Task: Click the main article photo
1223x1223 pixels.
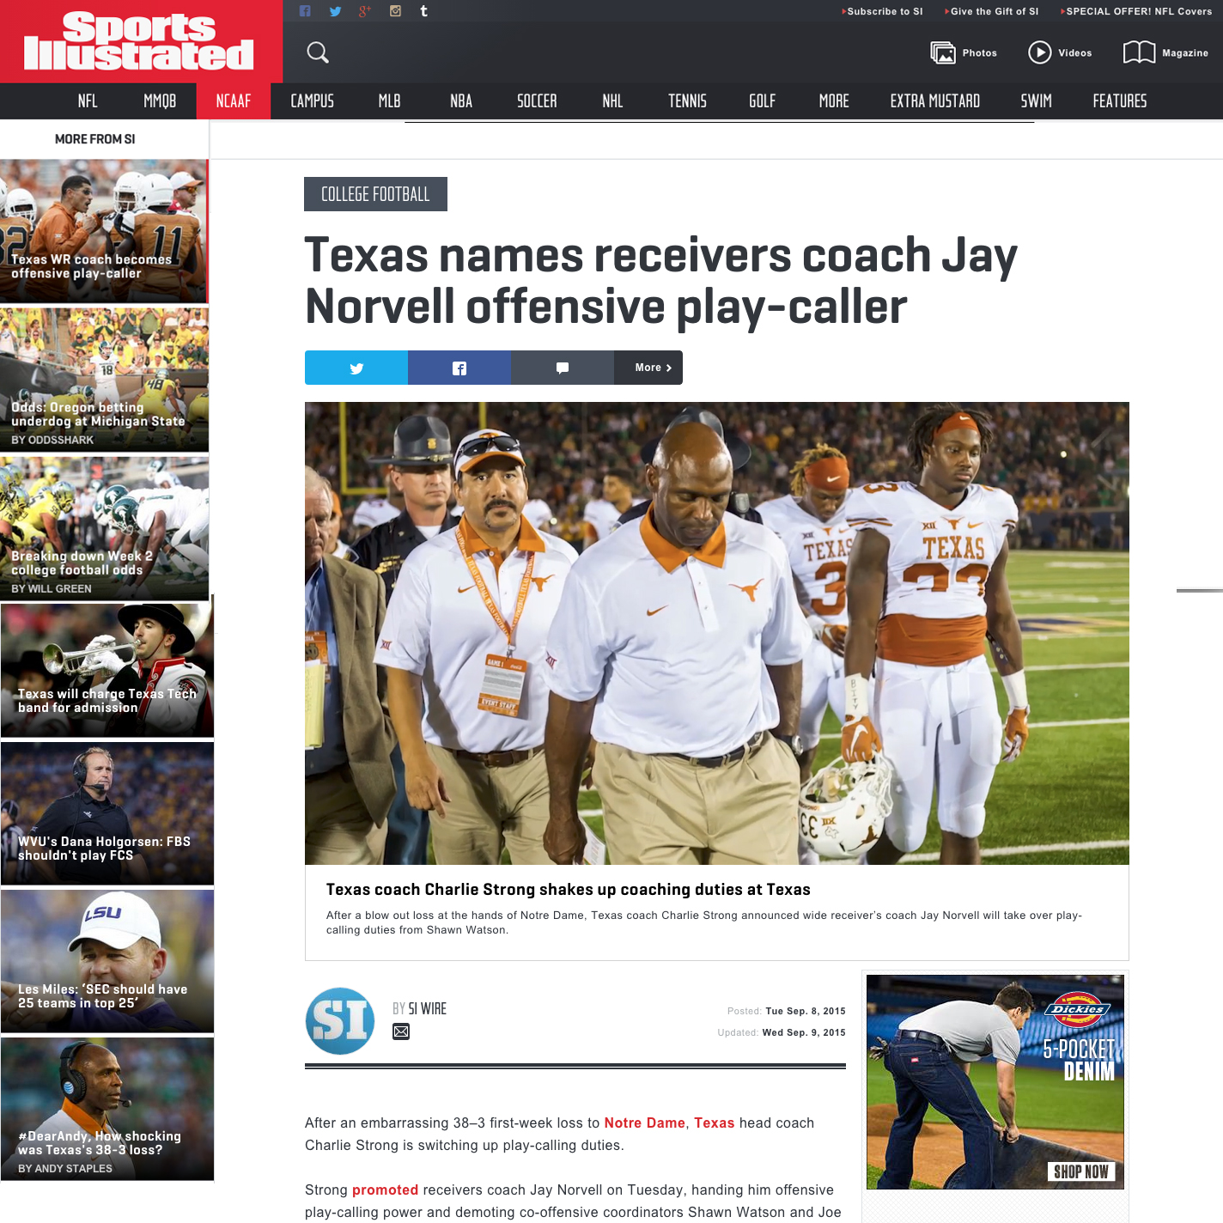Action: pos(717,633)
